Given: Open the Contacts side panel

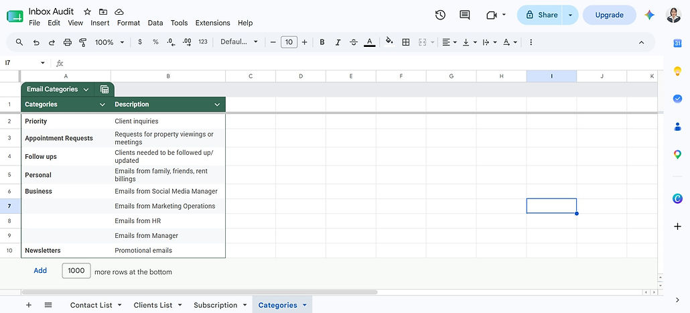Looking at the screenshot, I should tap(678, 127).
